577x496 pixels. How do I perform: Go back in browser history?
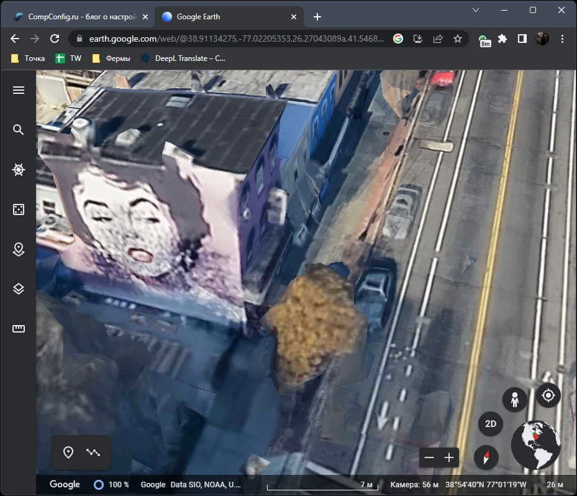click(x=15, y=39)
